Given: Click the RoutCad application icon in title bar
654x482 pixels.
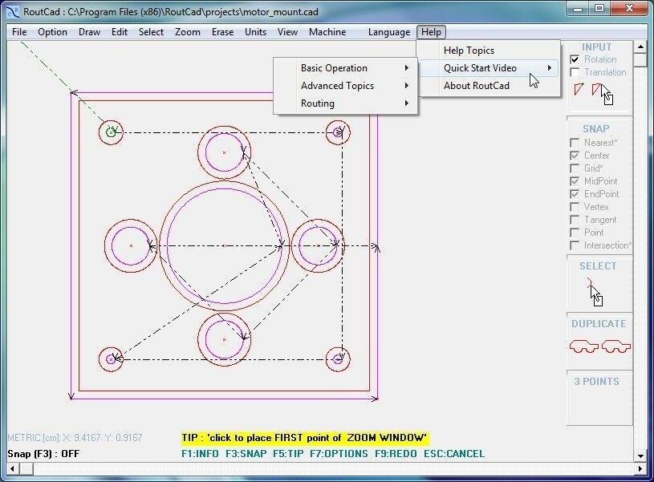Looking at the screenshot, I should pyautogui.click(x=13, y=11).
